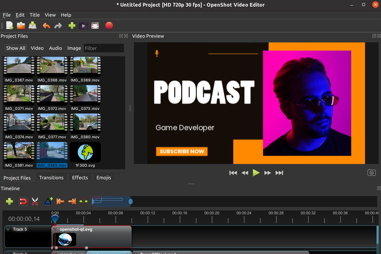
Task: Add a marker with the droplet icon
Action: pos(49,201)
